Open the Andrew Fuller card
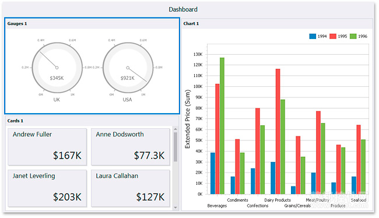 tap(47, 147)
